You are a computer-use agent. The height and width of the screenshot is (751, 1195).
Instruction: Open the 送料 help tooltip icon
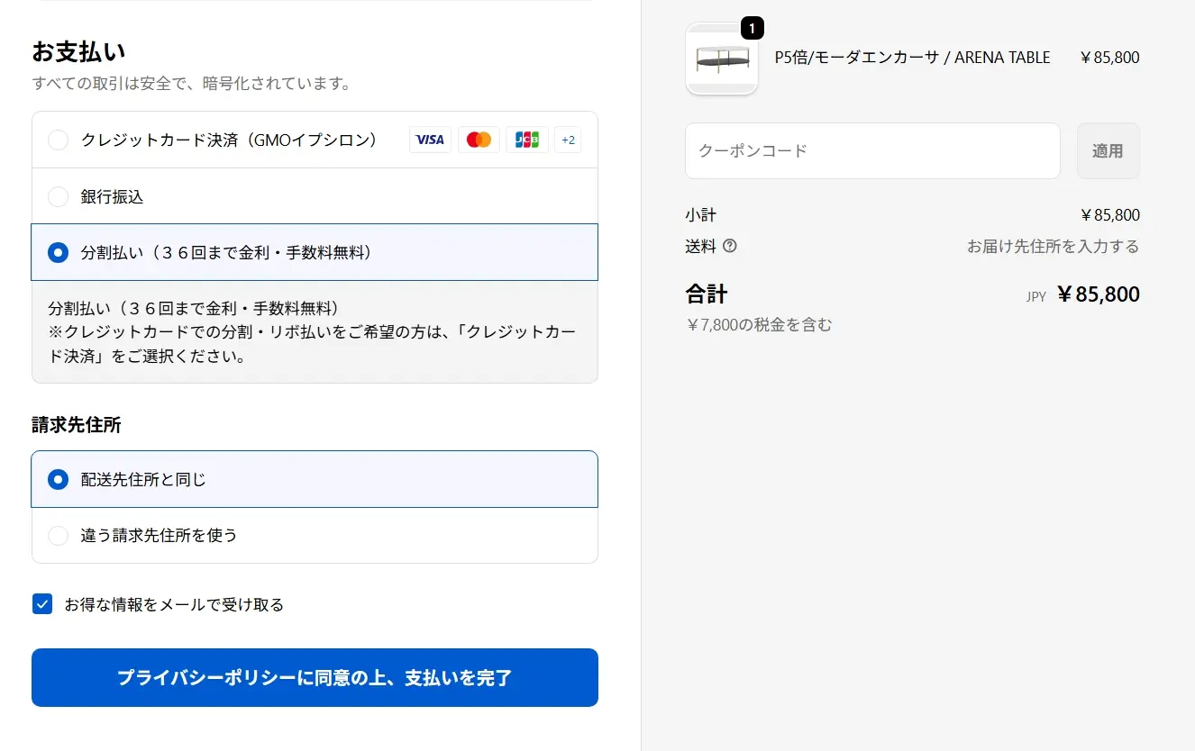coord(729,246)
